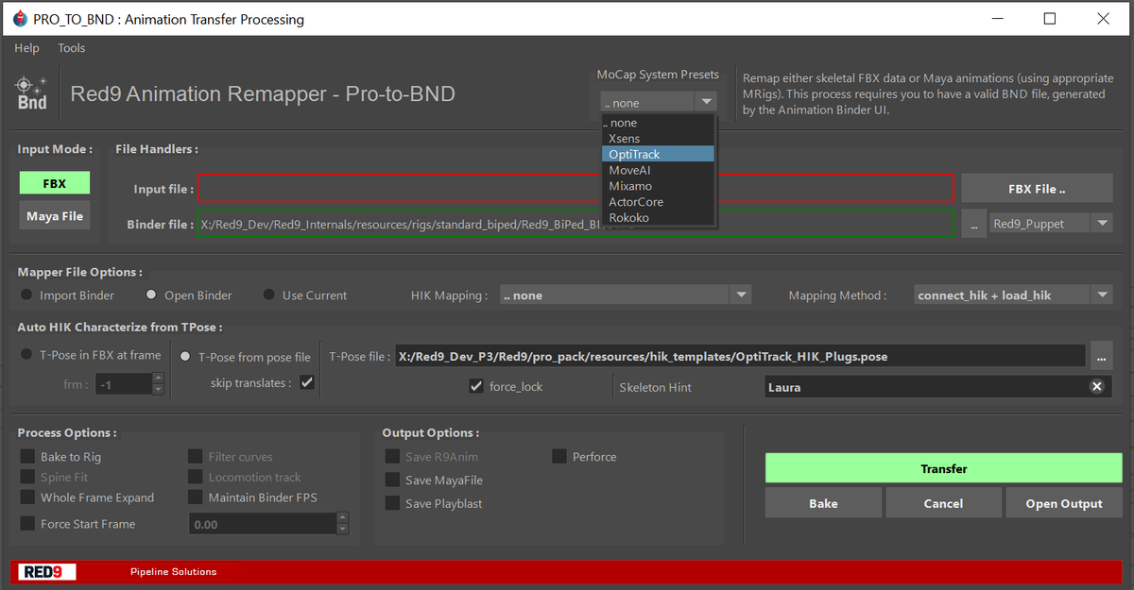This screenshot has width=1134, height=590.
Task: Choose the Use Current radio option
Action: [x=269, y=295]
